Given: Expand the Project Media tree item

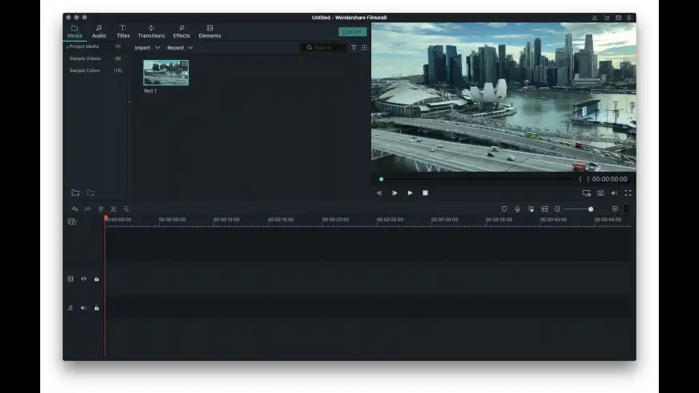Looking at the screenshot, I should tap(67, 47).
